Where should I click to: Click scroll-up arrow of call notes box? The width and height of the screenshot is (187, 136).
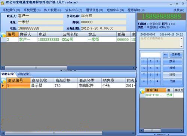pyautogui.click(x=181, y=39)
